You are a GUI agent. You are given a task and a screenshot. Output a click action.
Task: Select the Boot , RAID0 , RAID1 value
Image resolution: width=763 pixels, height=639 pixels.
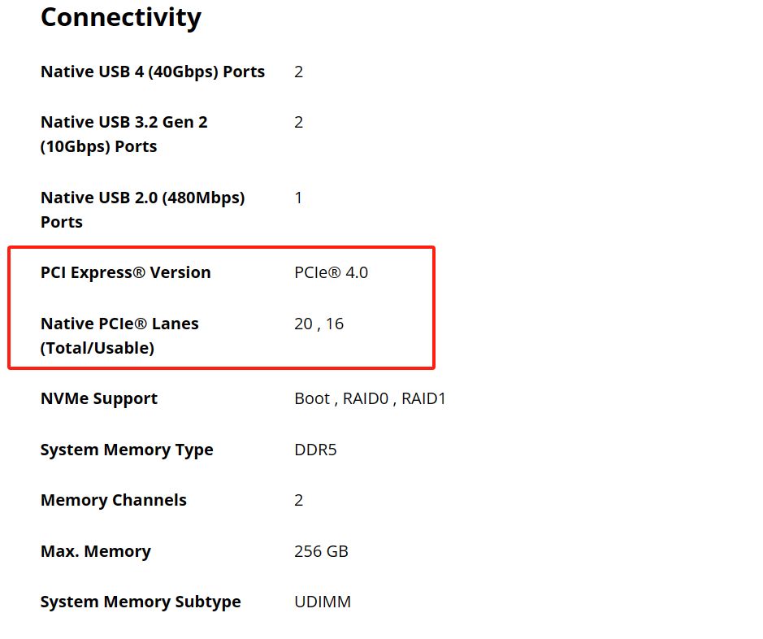tap(370, 398)
